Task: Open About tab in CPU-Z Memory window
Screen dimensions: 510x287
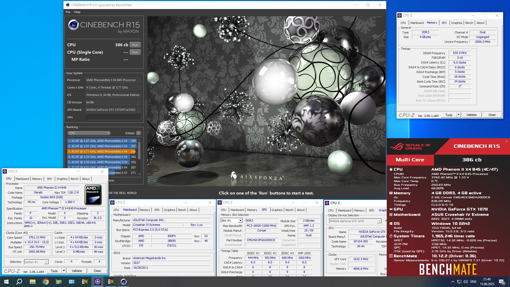Action: click(x=481, y=23)
